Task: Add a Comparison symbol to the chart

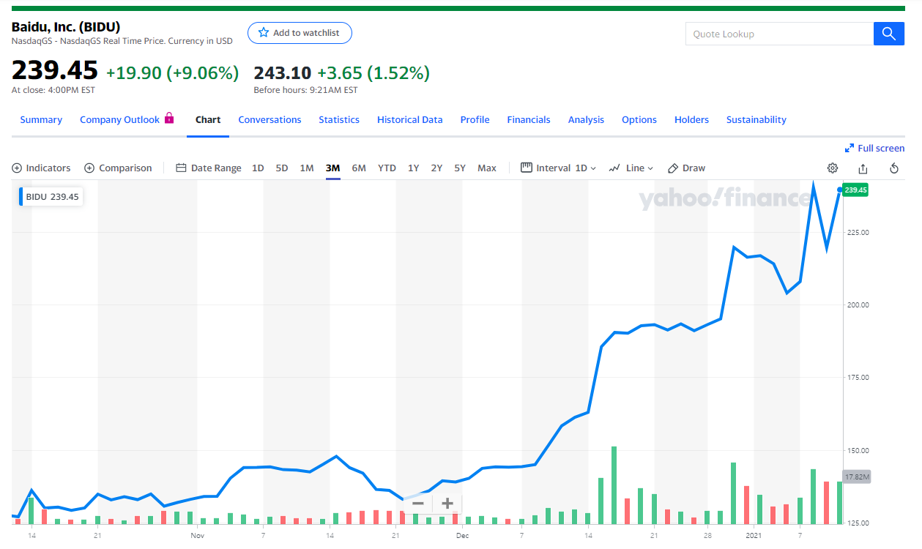Action: click(x=119, y=168)
